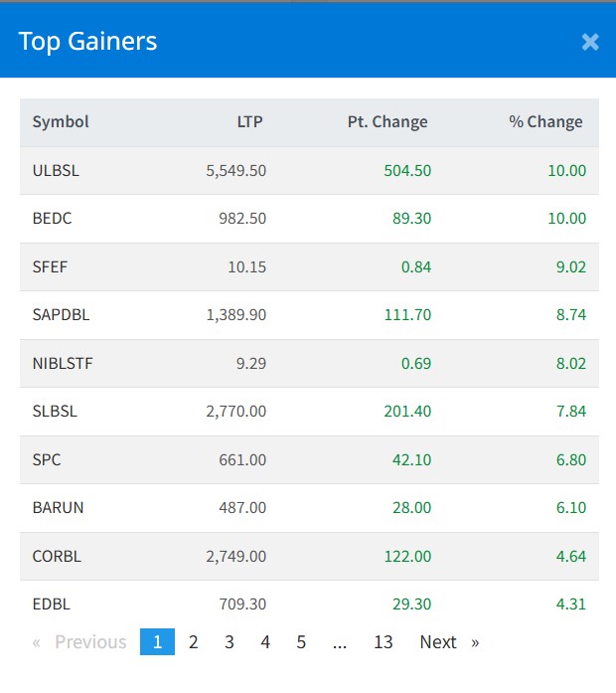The width and height of the screenshot is (616, 693).
Task: Open page 4 in pagination
Action: pyautogui.click(x=265, y=642)
